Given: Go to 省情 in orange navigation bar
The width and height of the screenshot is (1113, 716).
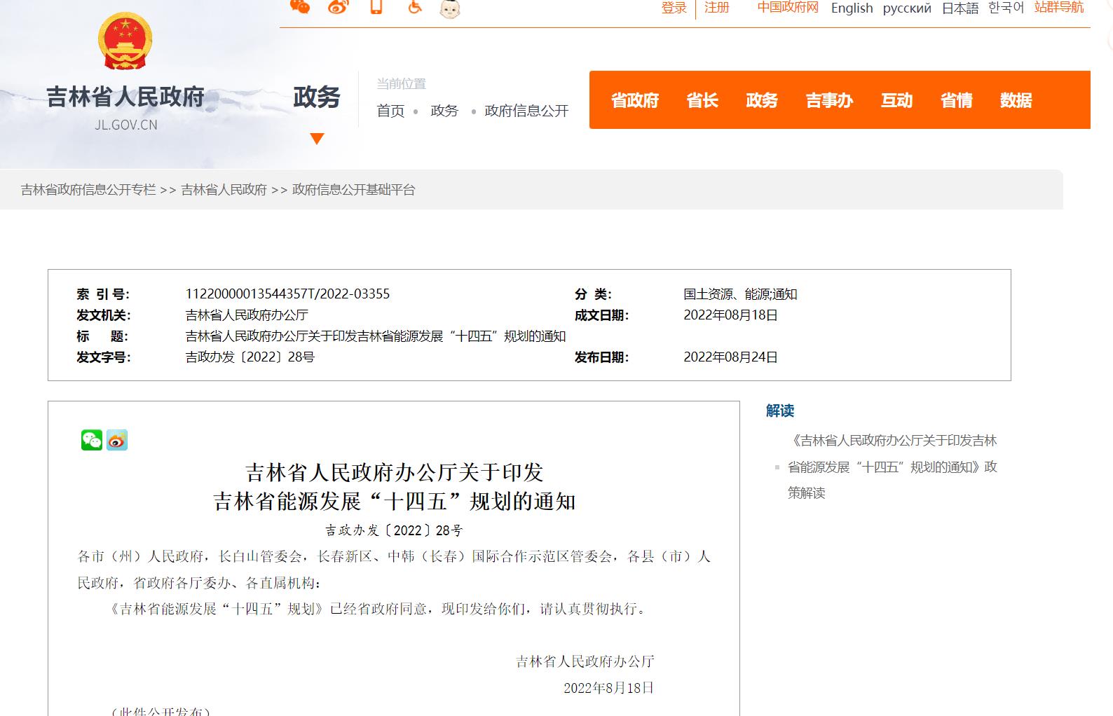Looking at the screenshot, I should point(956,100).
